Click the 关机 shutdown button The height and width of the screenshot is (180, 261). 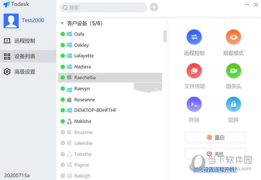click(215, 154)
